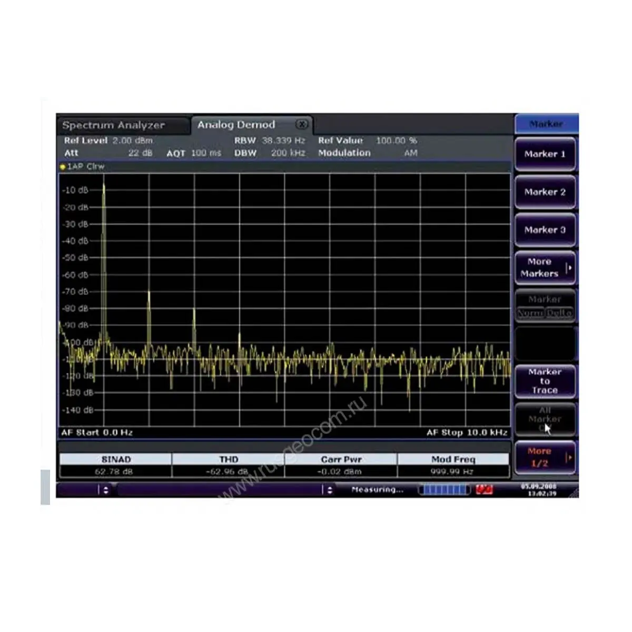Click the date and time display
This screenshot has width=632, height=632.
[538, 490]
